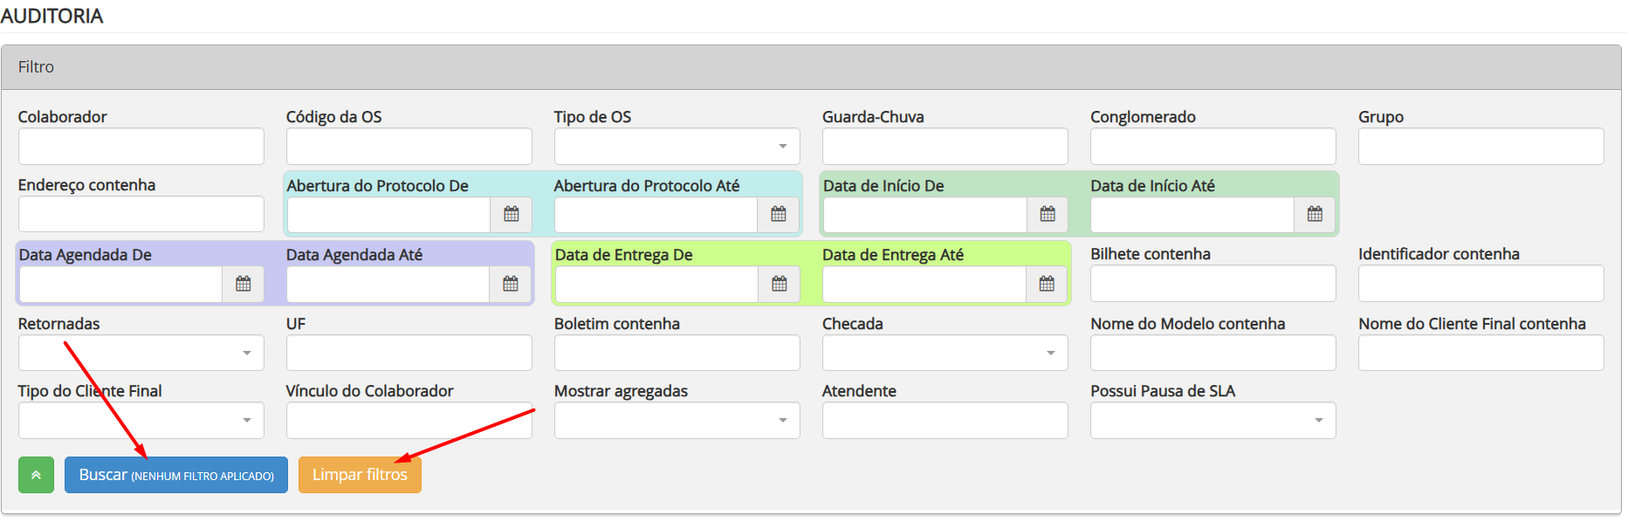
Task: Expand the Tipo do Cliente Final dropdown
Action: point(141,421)
